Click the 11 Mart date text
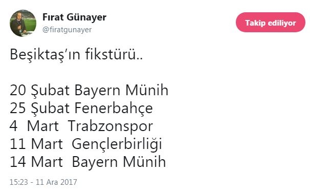This screenshot has width=310, height=193. [x=36, y=144]
